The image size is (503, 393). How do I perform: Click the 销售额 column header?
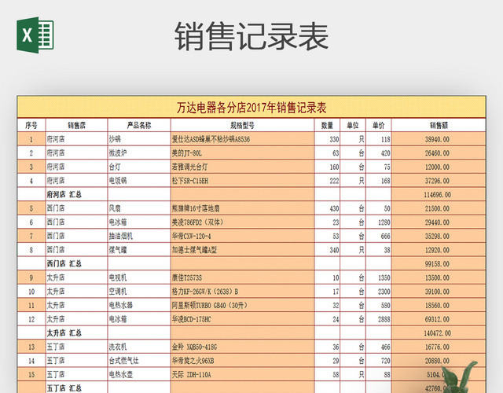pyautogui.click(x=439, y=125)
